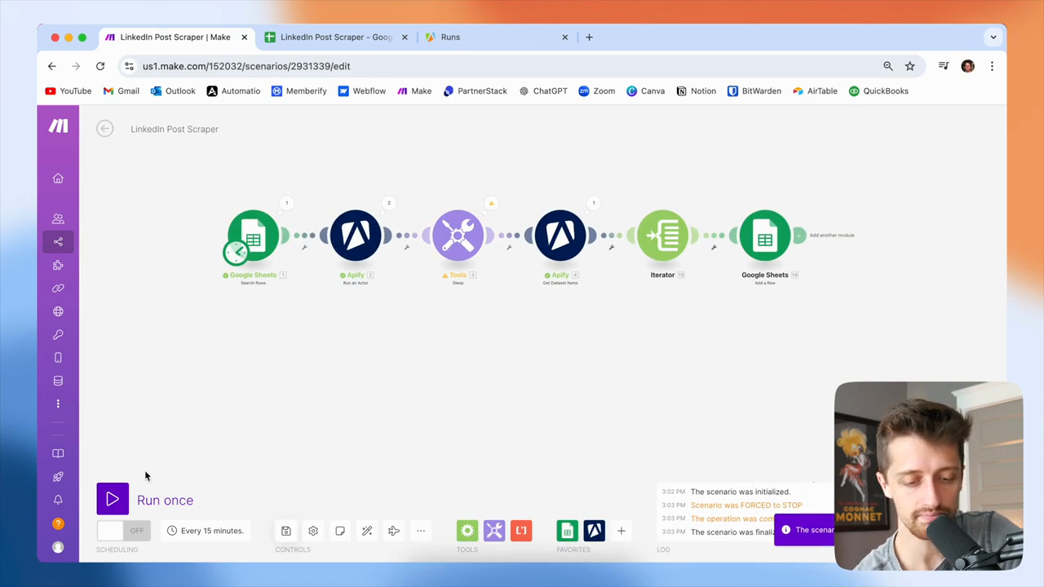Click the Run once play button
The width and height of the screenshot is (1044, 587).
click(x=113, y=500)
